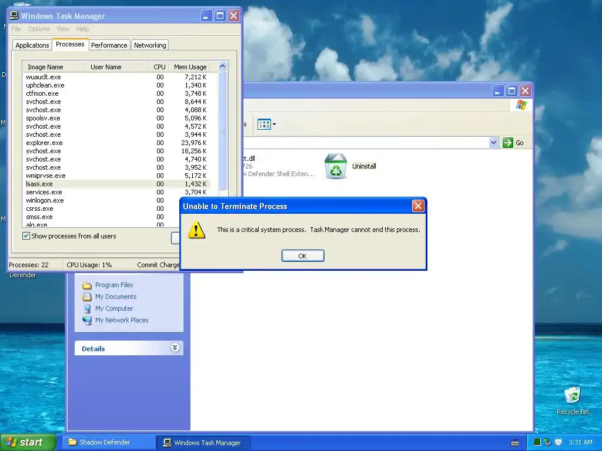602x451 pixels.
Task: Select the Processes tab
Action: [71, 44]
